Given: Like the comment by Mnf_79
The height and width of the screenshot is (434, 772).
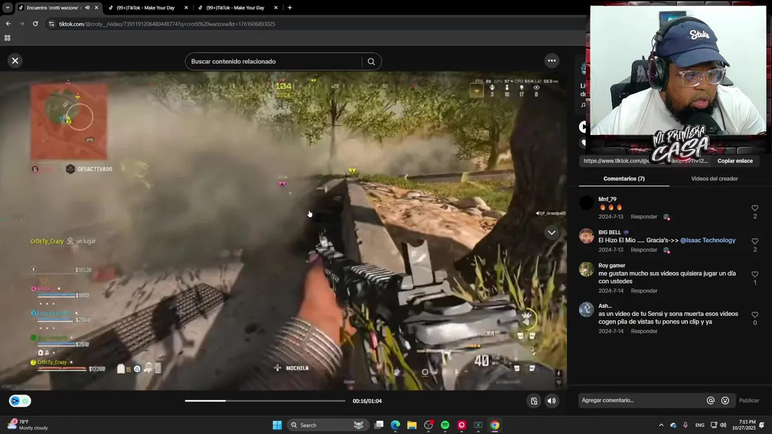Looking at the screenshot, I should click(x=755, y=208).
